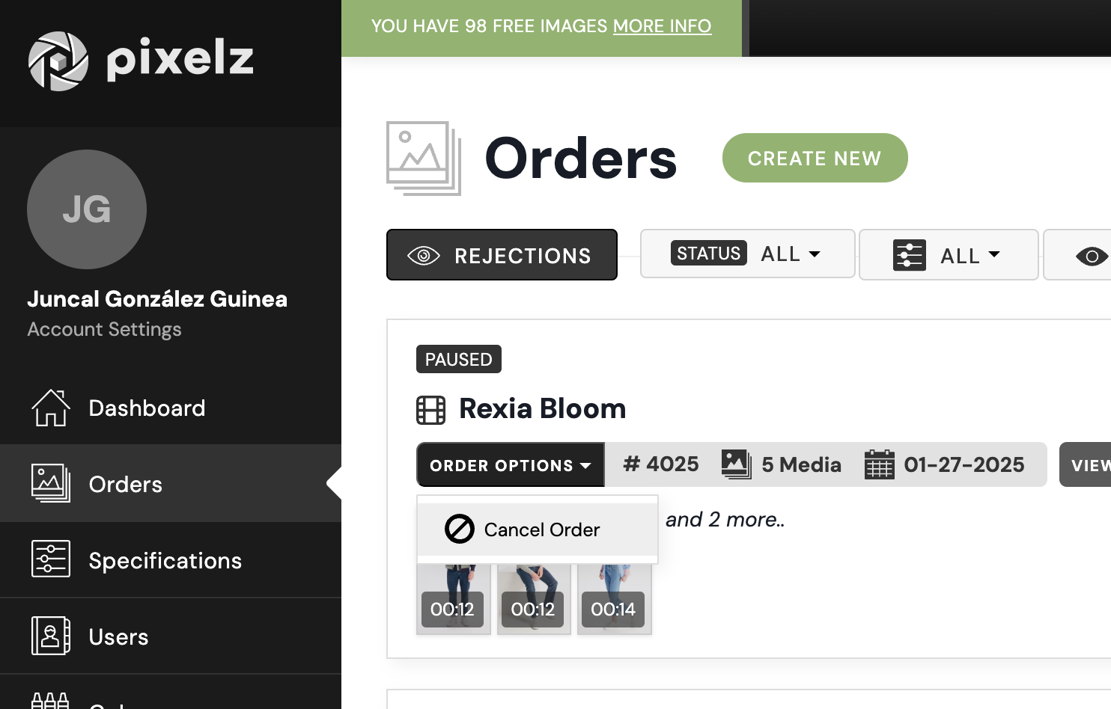Screen dimensions: 1111x709
Task: Click the calendar icon next to 01-27-2025
Action: [879, 464]
